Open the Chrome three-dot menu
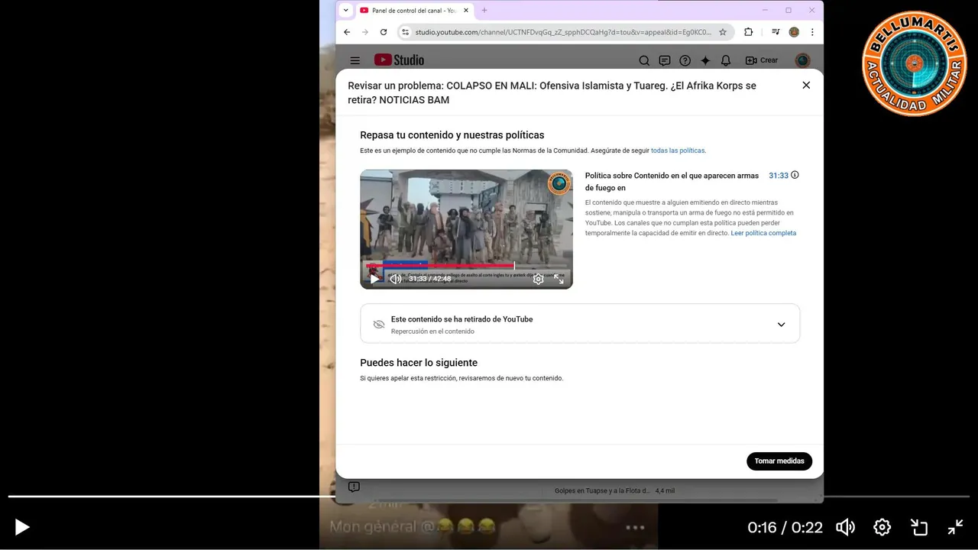Image resolution: width=978 pixels, height=550 pixels. coord(812,32)
